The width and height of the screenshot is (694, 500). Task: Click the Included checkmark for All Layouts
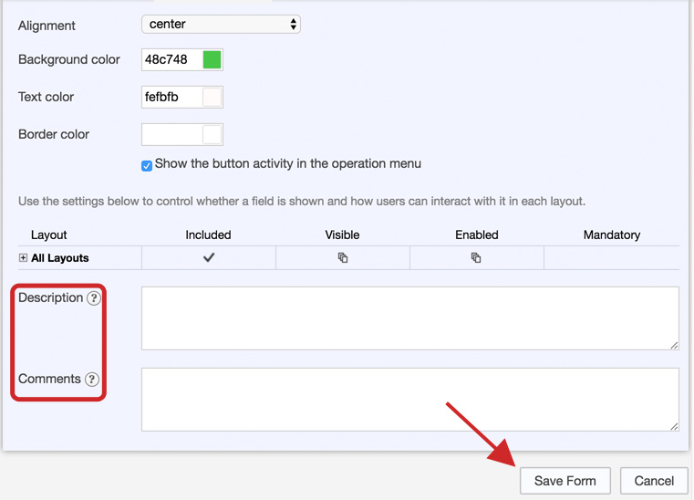[x=209, y=258]
